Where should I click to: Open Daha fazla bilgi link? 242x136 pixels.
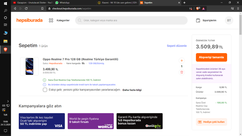pyautogui.click(x=132, y=90)
